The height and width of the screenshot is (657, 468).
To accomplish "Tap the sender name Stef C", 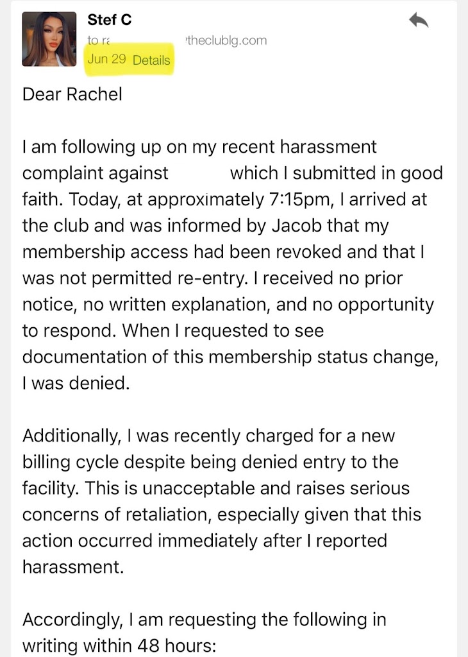I will (x=110, y=20).
